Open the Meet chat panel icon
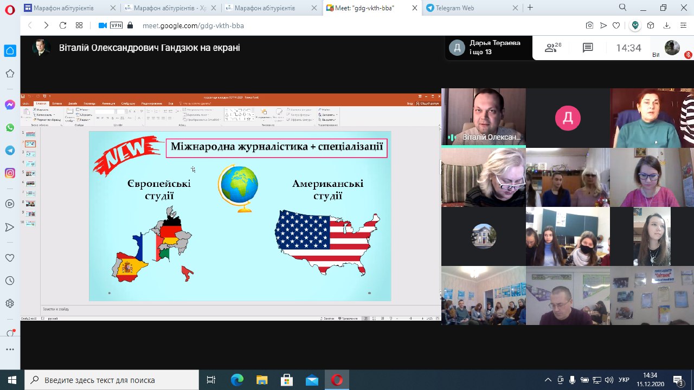The height and width of the screenshot is (390, 694). (588, 48)
